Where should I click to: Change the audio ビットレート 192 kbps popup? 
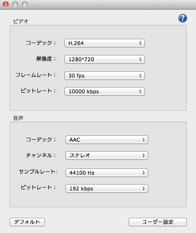coord(107,189)
